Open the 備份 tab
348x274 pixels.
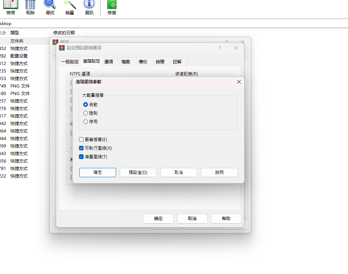coord(143,62)
